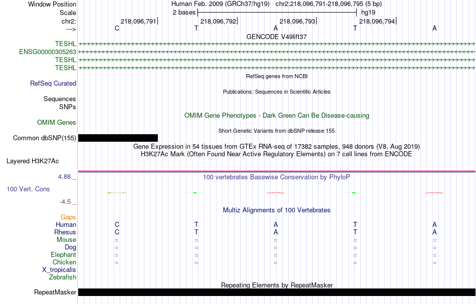Click the Mouse alignment row label
The width and height of the screenshot is (476, 304).
(x=66, y=240)
